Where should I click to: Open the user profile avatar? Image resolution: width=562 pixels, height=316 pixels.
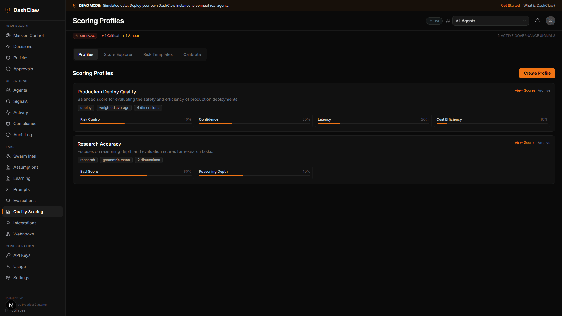pyautogui.click(x=550, y=21)
